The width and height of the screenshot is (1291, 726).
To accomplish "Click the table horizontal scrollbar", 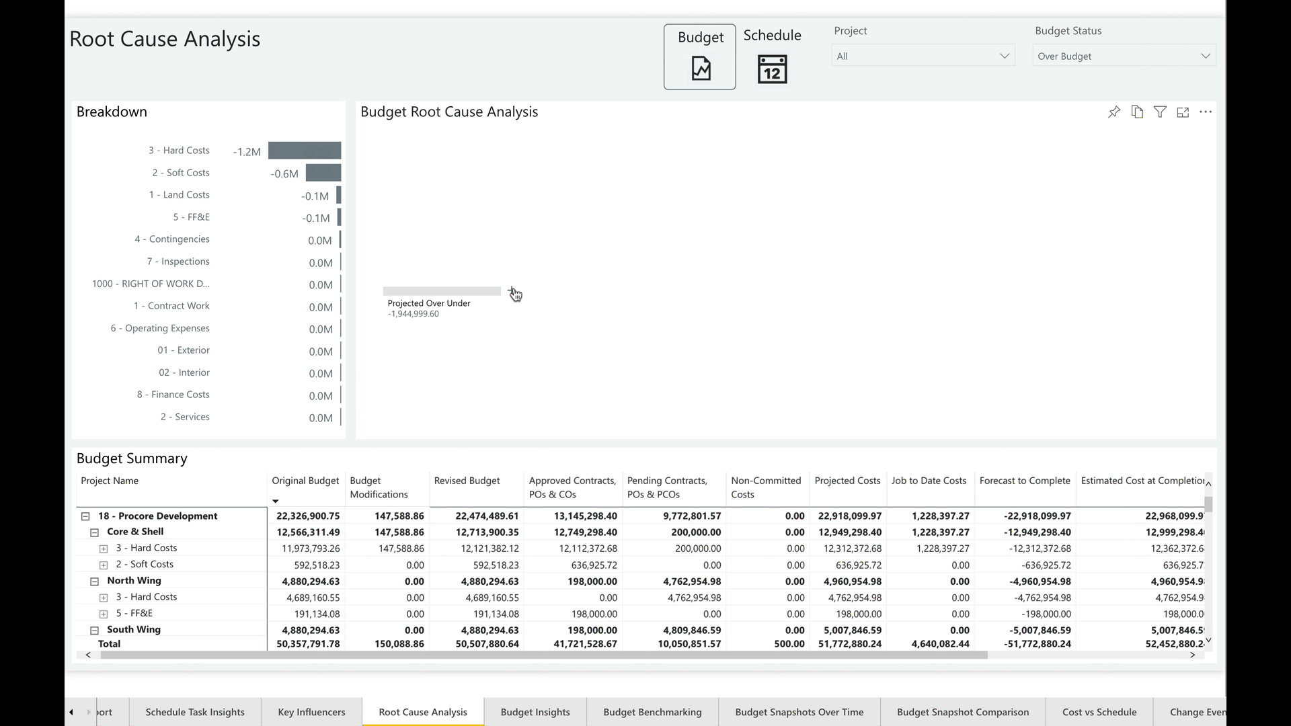I will pos(543,655).
